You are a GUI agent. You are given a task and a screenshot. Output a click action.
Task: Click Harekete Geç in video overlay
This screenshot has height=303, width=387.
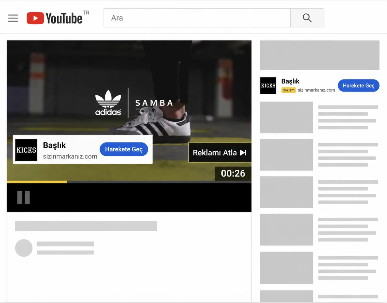click(124, 149)
